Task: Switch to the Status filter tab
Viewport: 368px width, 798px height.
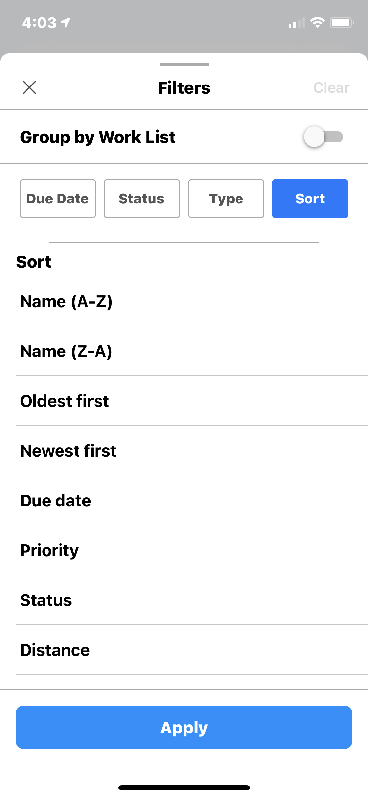Action: [x=142, y=199]
